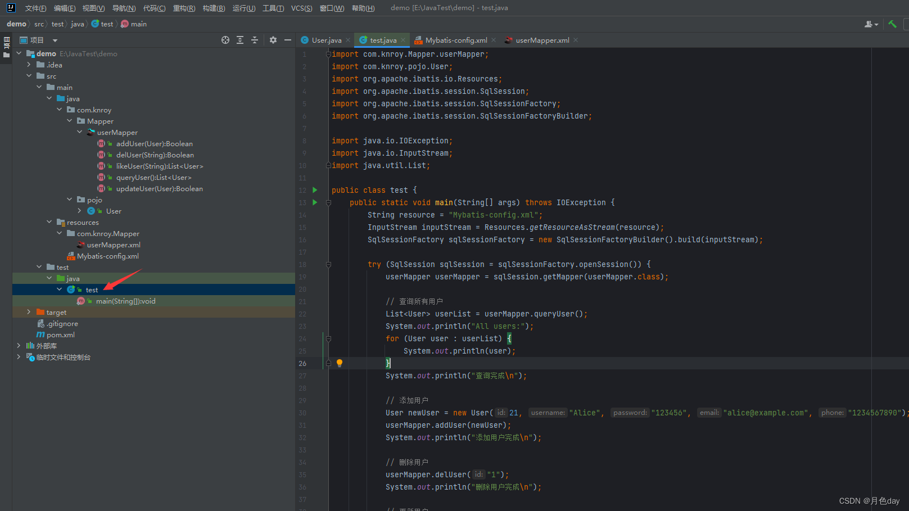Select main(String[]):void under test class
The width and height of the screenshot is (909, 511).
click(125, 301)
